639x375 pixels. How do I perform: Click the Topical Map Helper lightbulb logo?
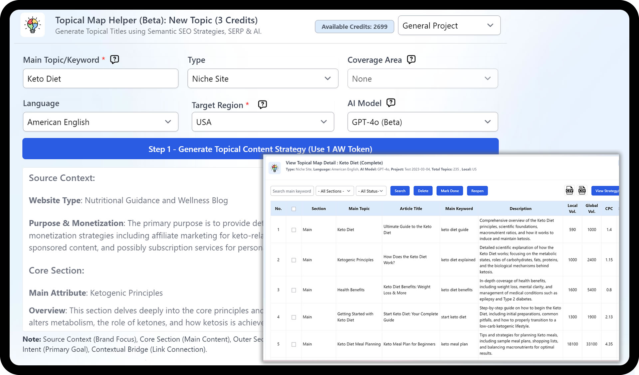32,25
